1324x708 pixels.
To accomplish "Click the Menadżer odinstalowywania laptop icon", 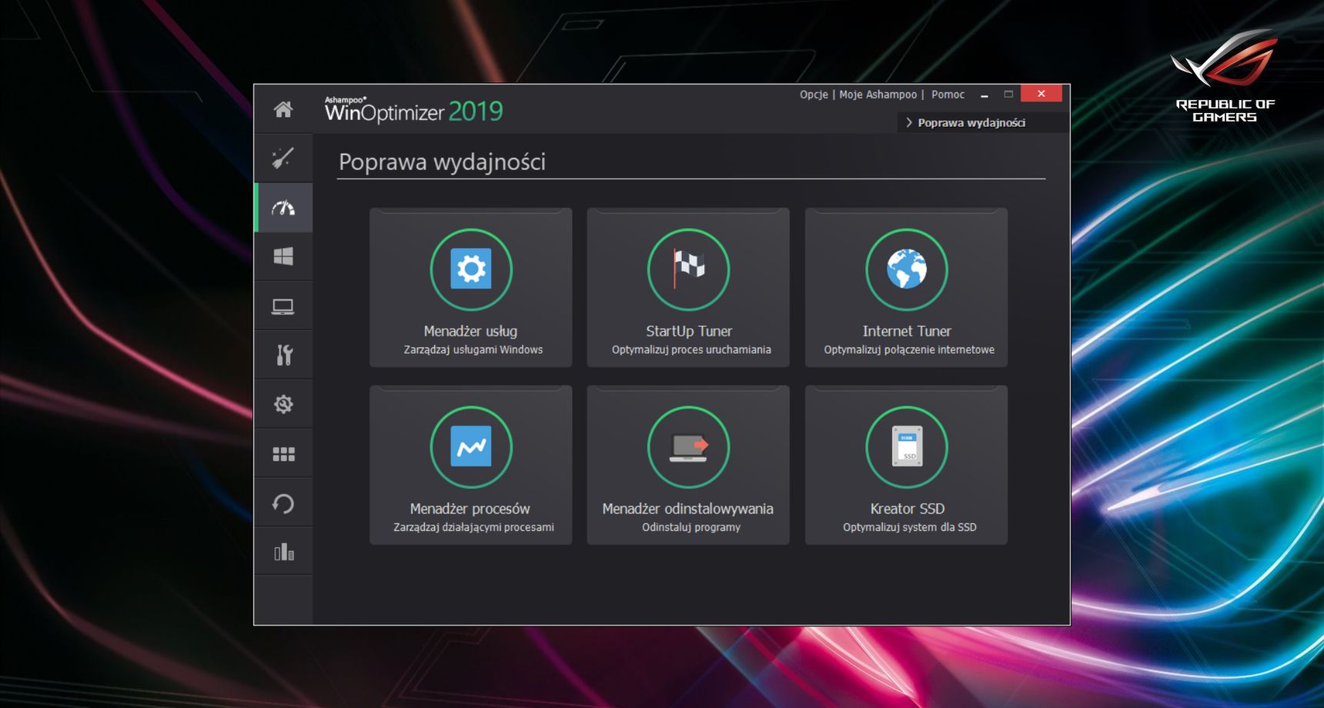I will coord(689,447).
